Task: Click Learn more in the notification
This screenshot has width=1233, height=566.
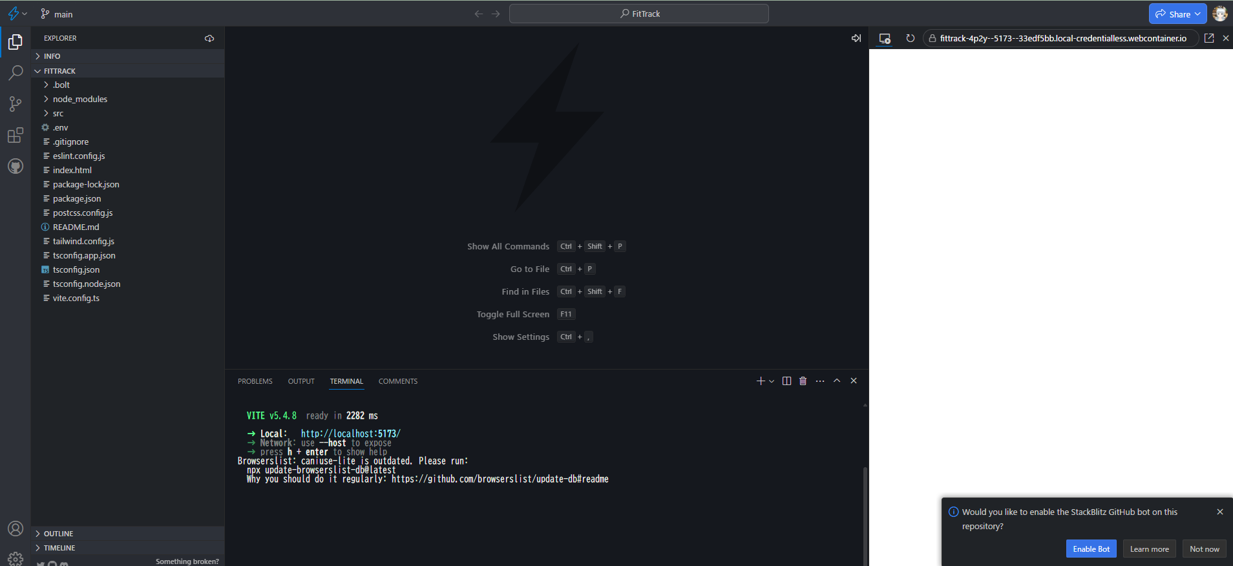Action: point(1150,549)
